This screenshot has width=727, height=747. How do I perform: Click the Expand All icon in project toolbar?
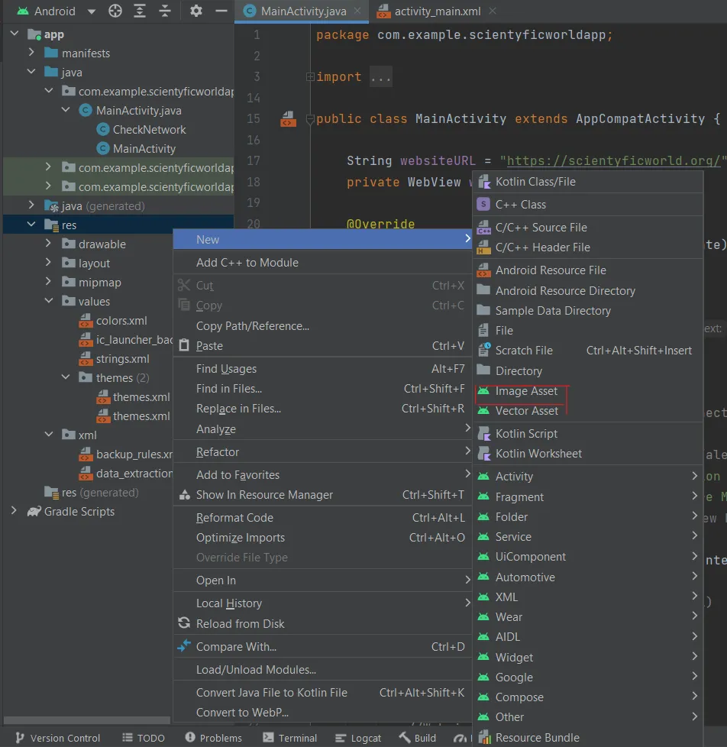pos(140,11)
